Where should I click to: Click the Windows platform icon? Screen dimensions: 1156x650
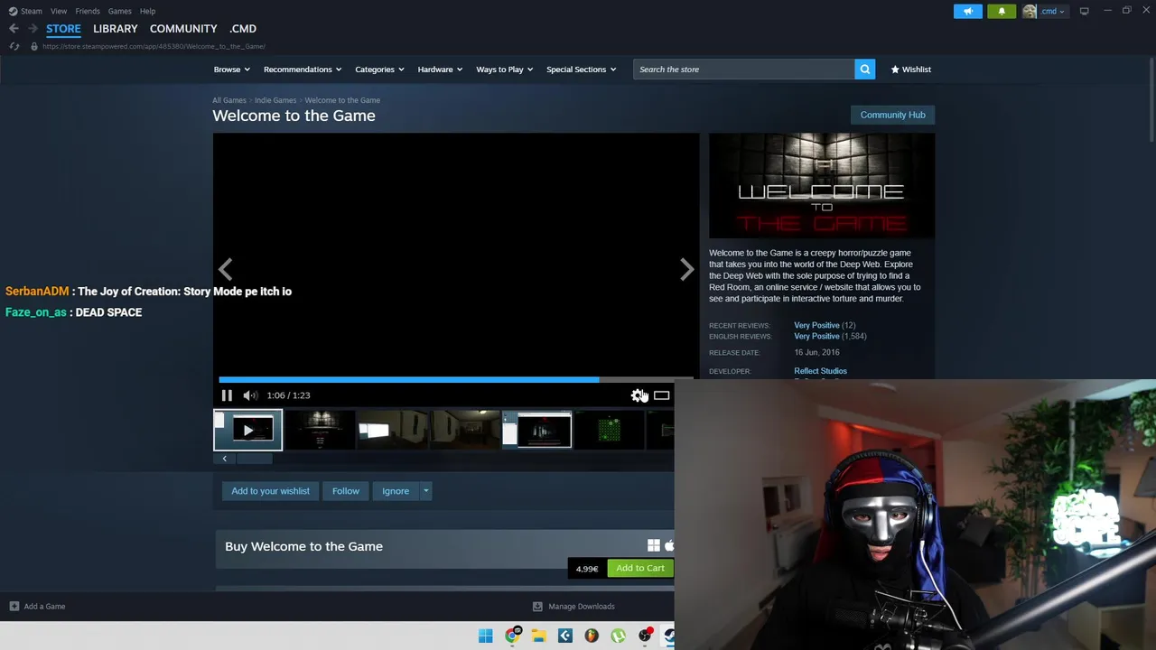pos(654,545)
